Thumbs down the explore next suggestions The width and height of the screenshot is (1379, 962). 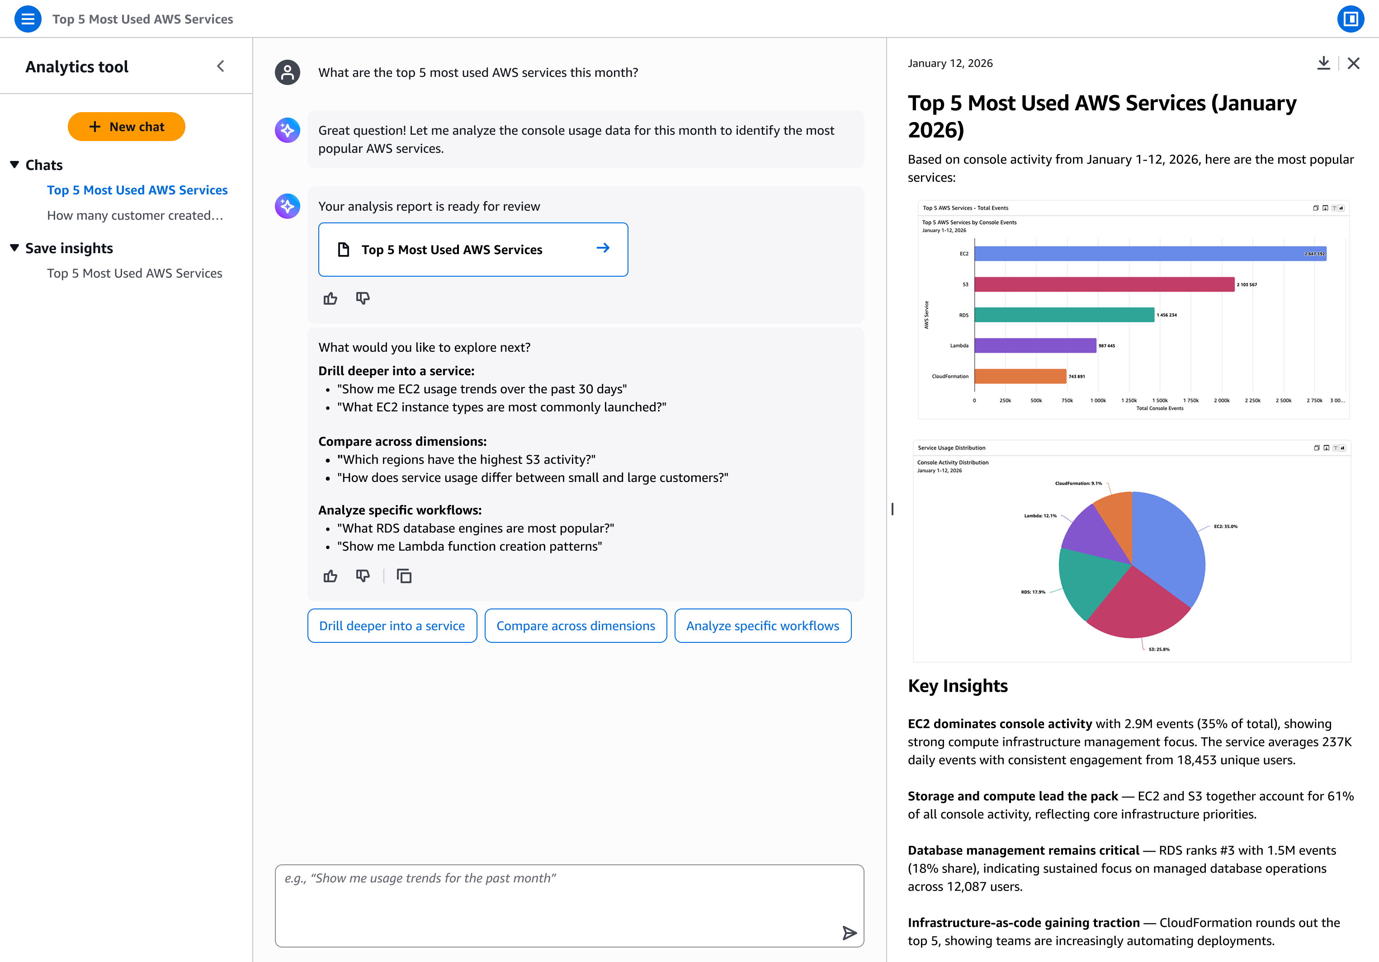[363, 576]
